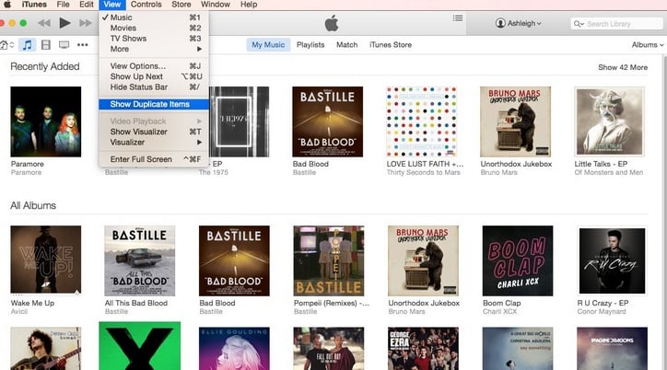This screenshot has height=370, width=667.
Task: Skip back to previous track
Action: coord(44,23)
